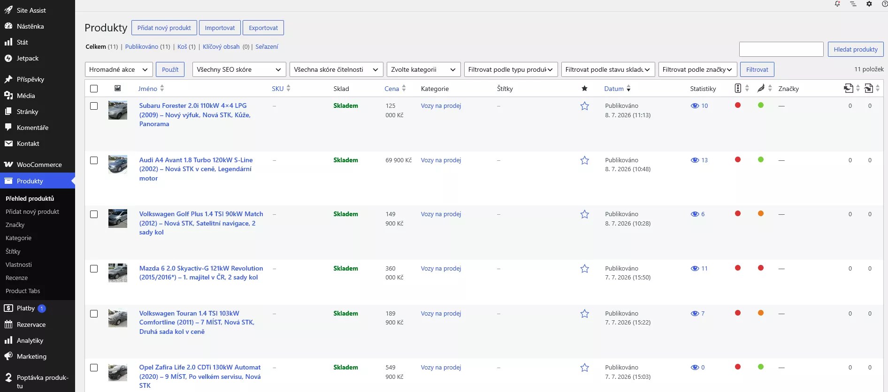
Task: Check the Audi A4 Avant row checkbox
Action: tap(94, 160)
